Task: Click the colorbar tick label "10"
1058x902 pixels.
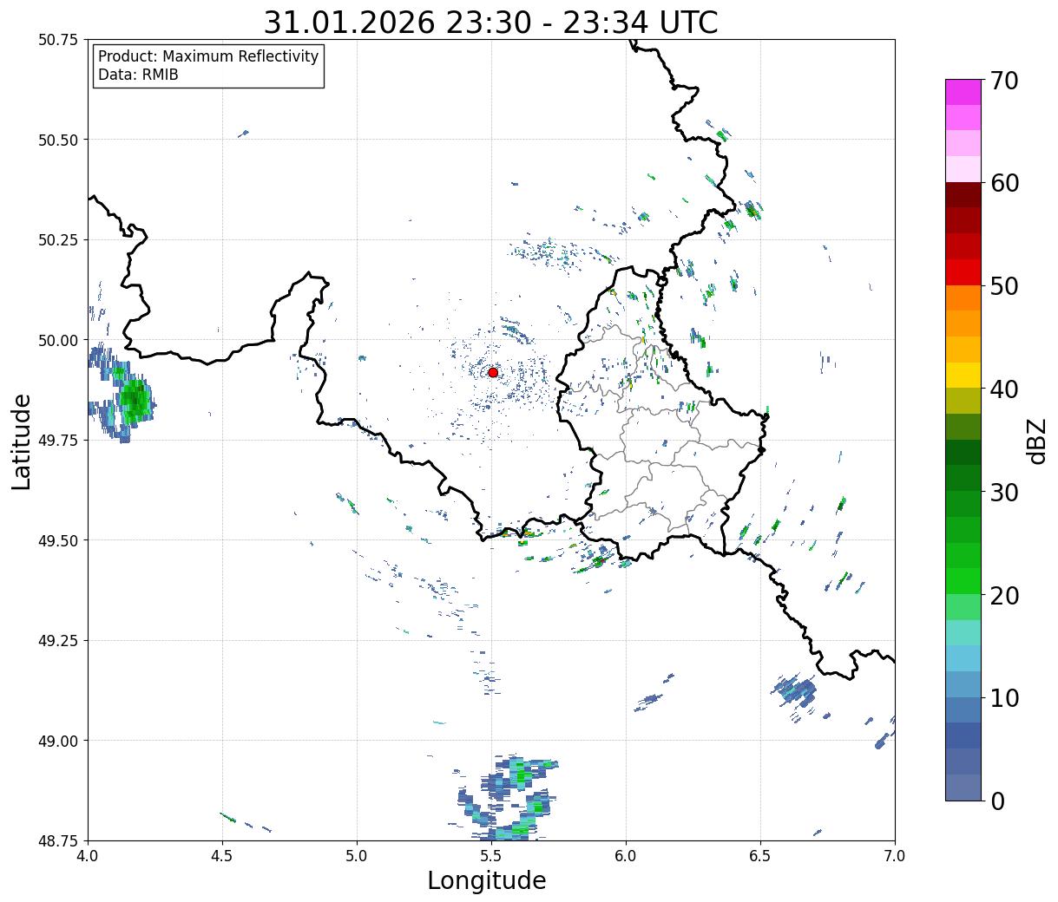Action: pos(1003,698)
